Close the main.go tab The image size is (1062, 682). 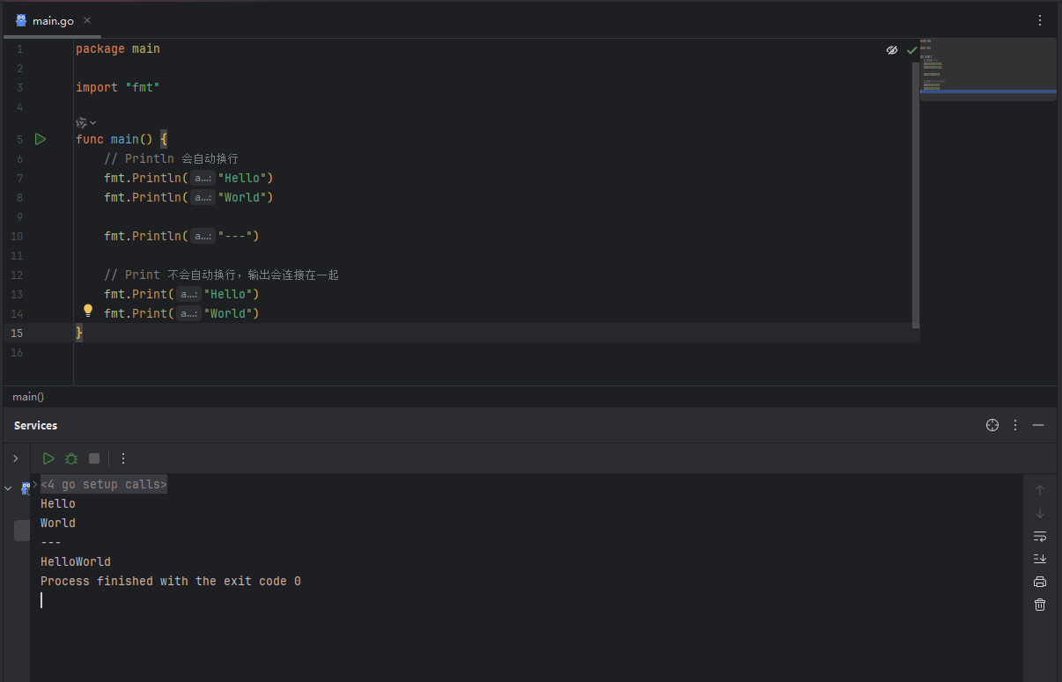(x=87, y=20)
